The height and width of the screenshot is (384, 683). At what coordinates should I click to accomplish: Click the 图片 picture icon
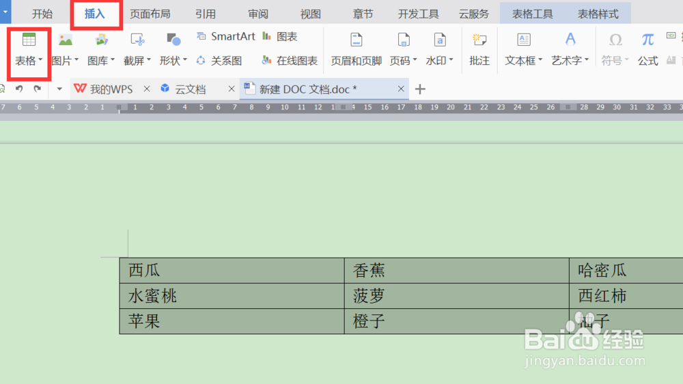point(66,40)
